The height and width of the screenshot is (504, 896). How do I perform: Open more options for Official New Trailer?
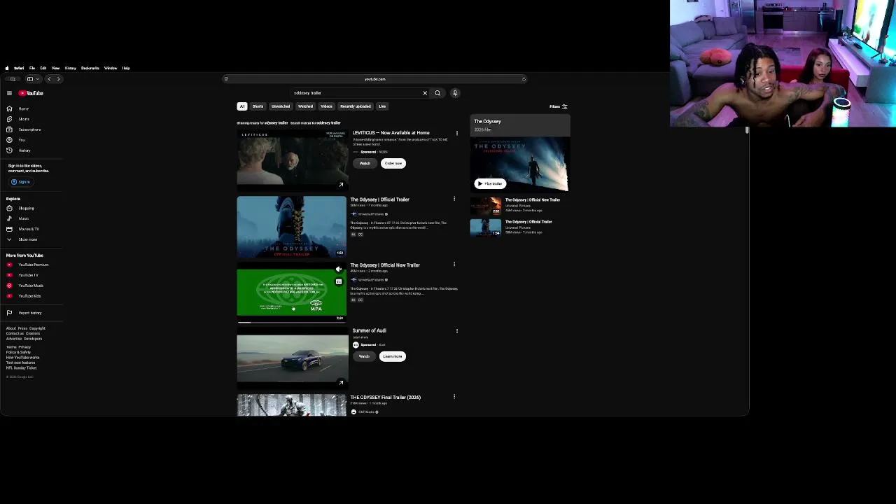pyautogui.click(x=454, y=265)
